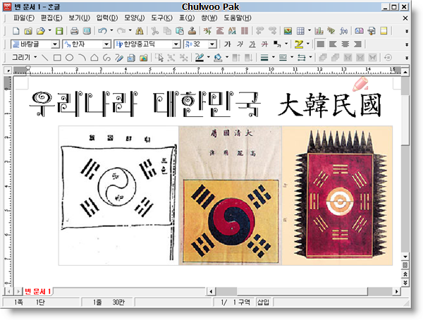Viewport: 423px width, 320px height.
Task: Select the rectangle drawing tool
Action: coord(57,58)
